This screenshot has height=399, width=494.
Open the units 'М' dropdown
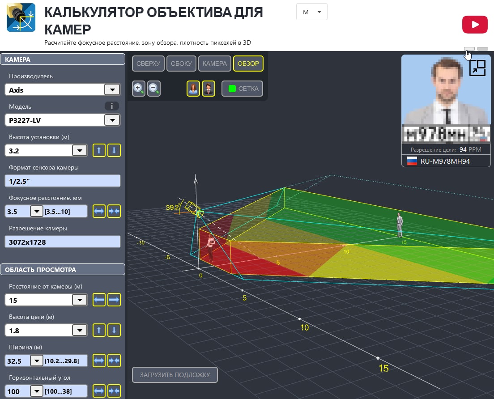311,12
